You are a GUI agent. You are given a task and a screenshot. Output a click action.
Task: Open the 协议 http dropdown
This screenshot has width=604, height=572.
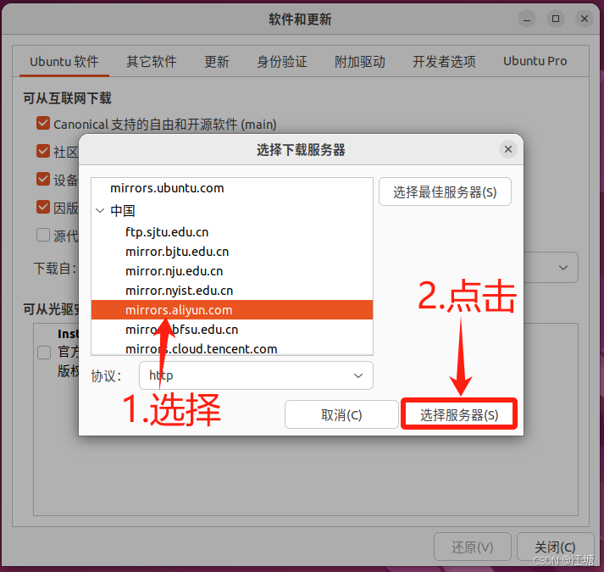[x=256, y=375]
